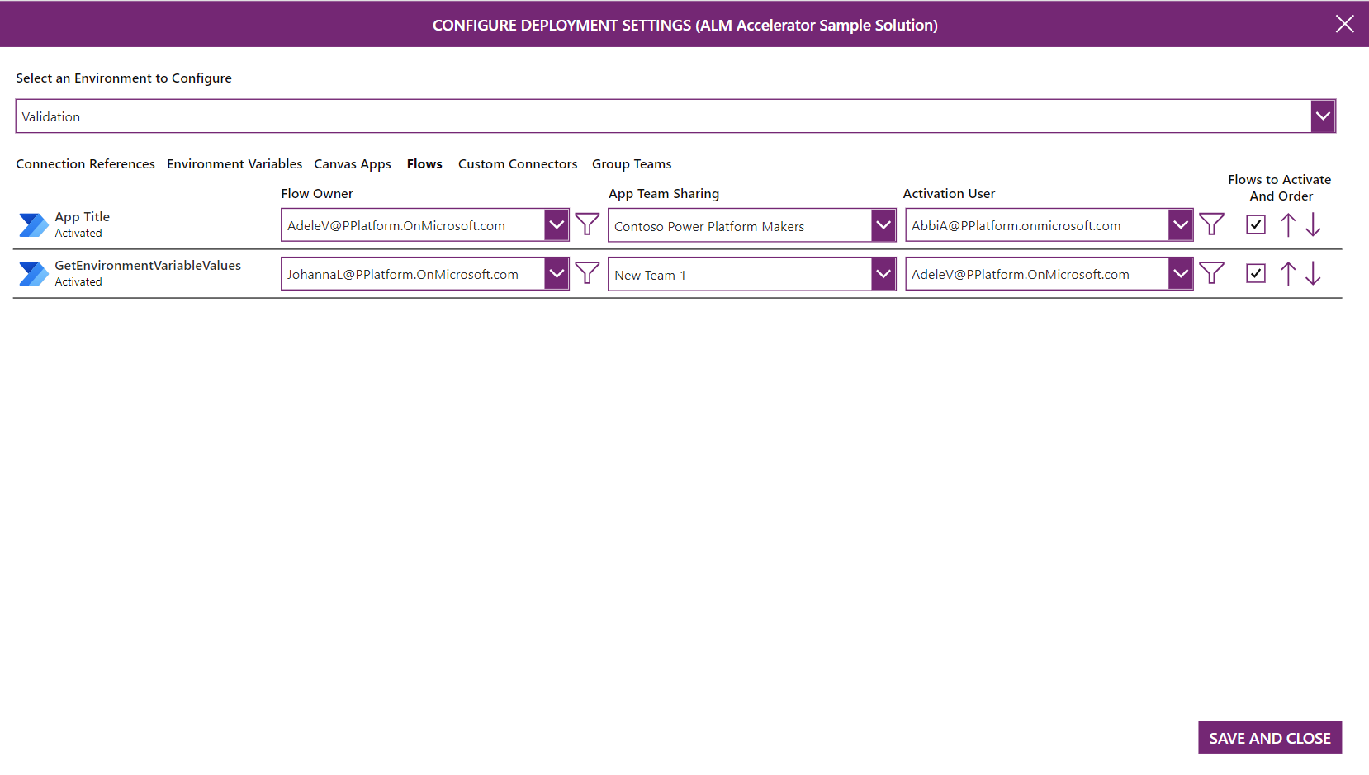Image resolution: width=1369 pixels, height=775 pixels.
Task: Disable activation for GetEnvironmentVariableValues flow
Action: (1255, 272)
